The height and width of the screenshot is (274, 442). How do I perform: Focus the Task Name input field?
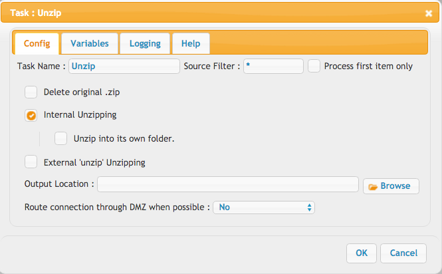tap(124, 66)
